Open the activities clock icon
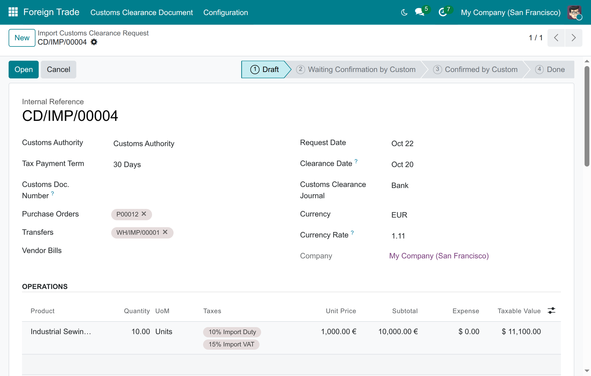 pyautogui.click(x=443, y=12)
